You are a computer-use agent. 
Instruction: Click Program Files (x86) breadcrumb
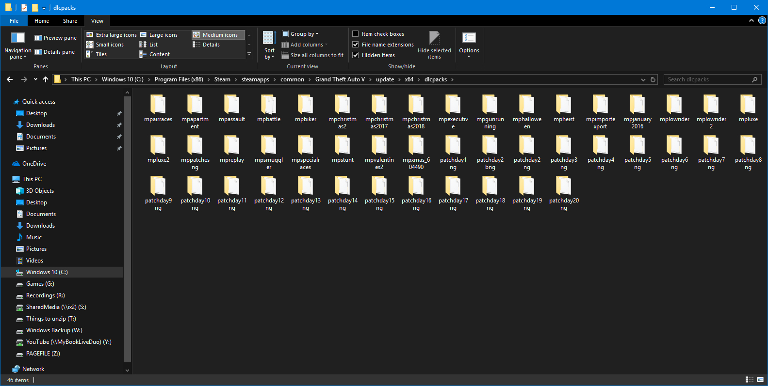pos(179,79)
